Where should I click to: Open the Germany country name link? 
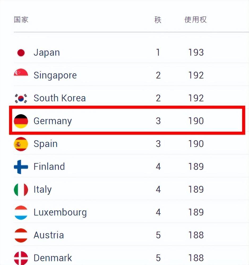click(x=53, y=121)
